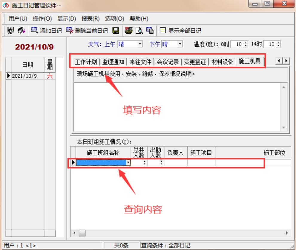Viewport: 296px width, 250px height.
Task: Close the 施工日记管理软件 window
Action: coord(284,4)
